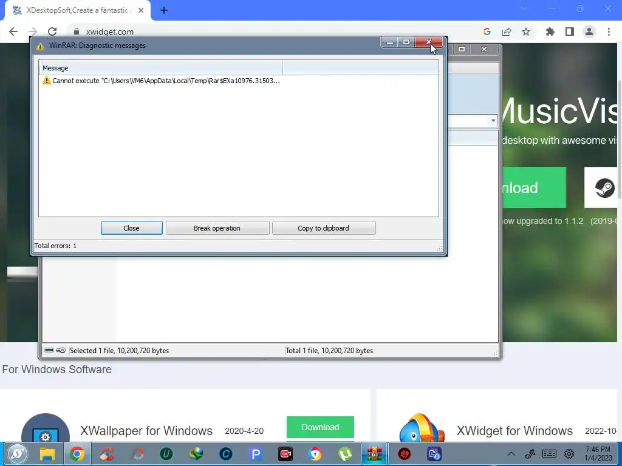Screen dimensions: 622x466
Task: Click the site lock icon in address bar
Action: pos(77,32)
